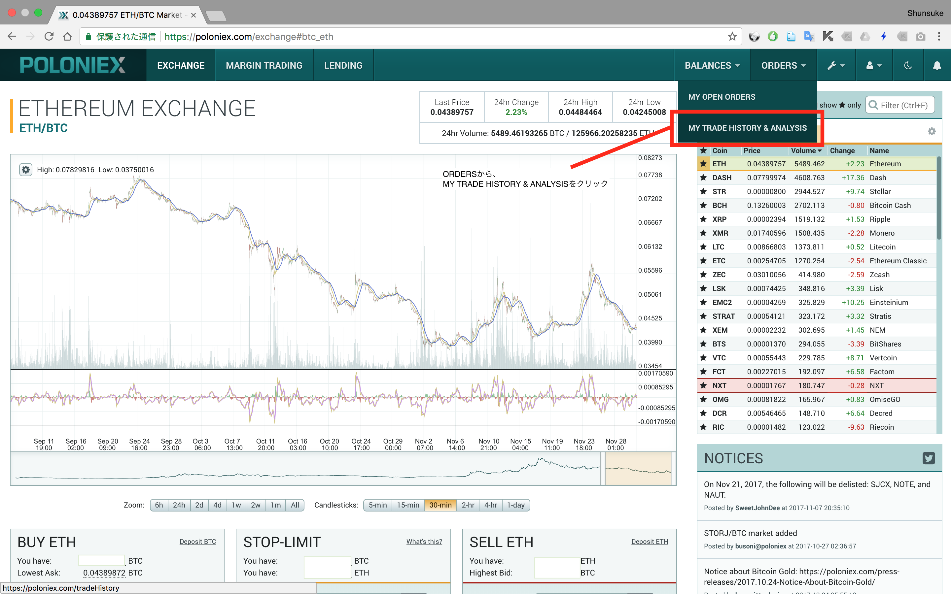Reload the page in browser
The height and width of the screenshot is (594, 951).
click(49, 37)
